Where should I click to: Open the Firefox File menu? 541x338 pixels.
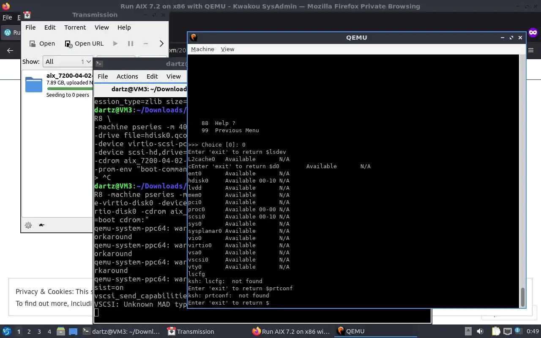(7, 17)
